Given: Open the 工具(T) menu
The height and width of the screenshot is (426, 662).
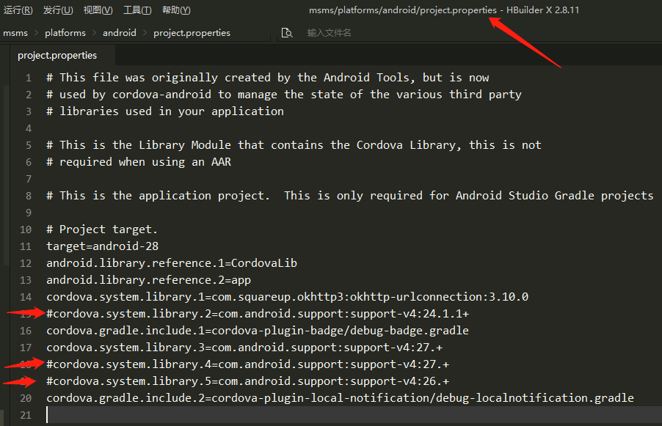Looking at the screenshot, I should coord(137,10).
